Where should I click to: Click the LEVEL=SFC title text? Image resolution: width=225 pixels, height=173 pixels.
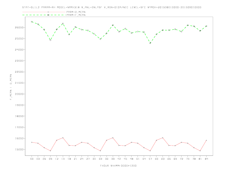coord(138,7)
